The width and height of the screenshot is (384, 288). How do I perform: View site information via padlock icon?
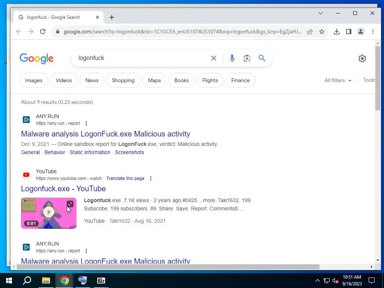58,31
